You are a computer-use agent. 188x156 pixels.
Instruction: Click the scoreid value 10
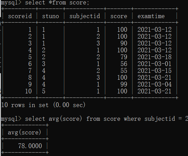28,91
